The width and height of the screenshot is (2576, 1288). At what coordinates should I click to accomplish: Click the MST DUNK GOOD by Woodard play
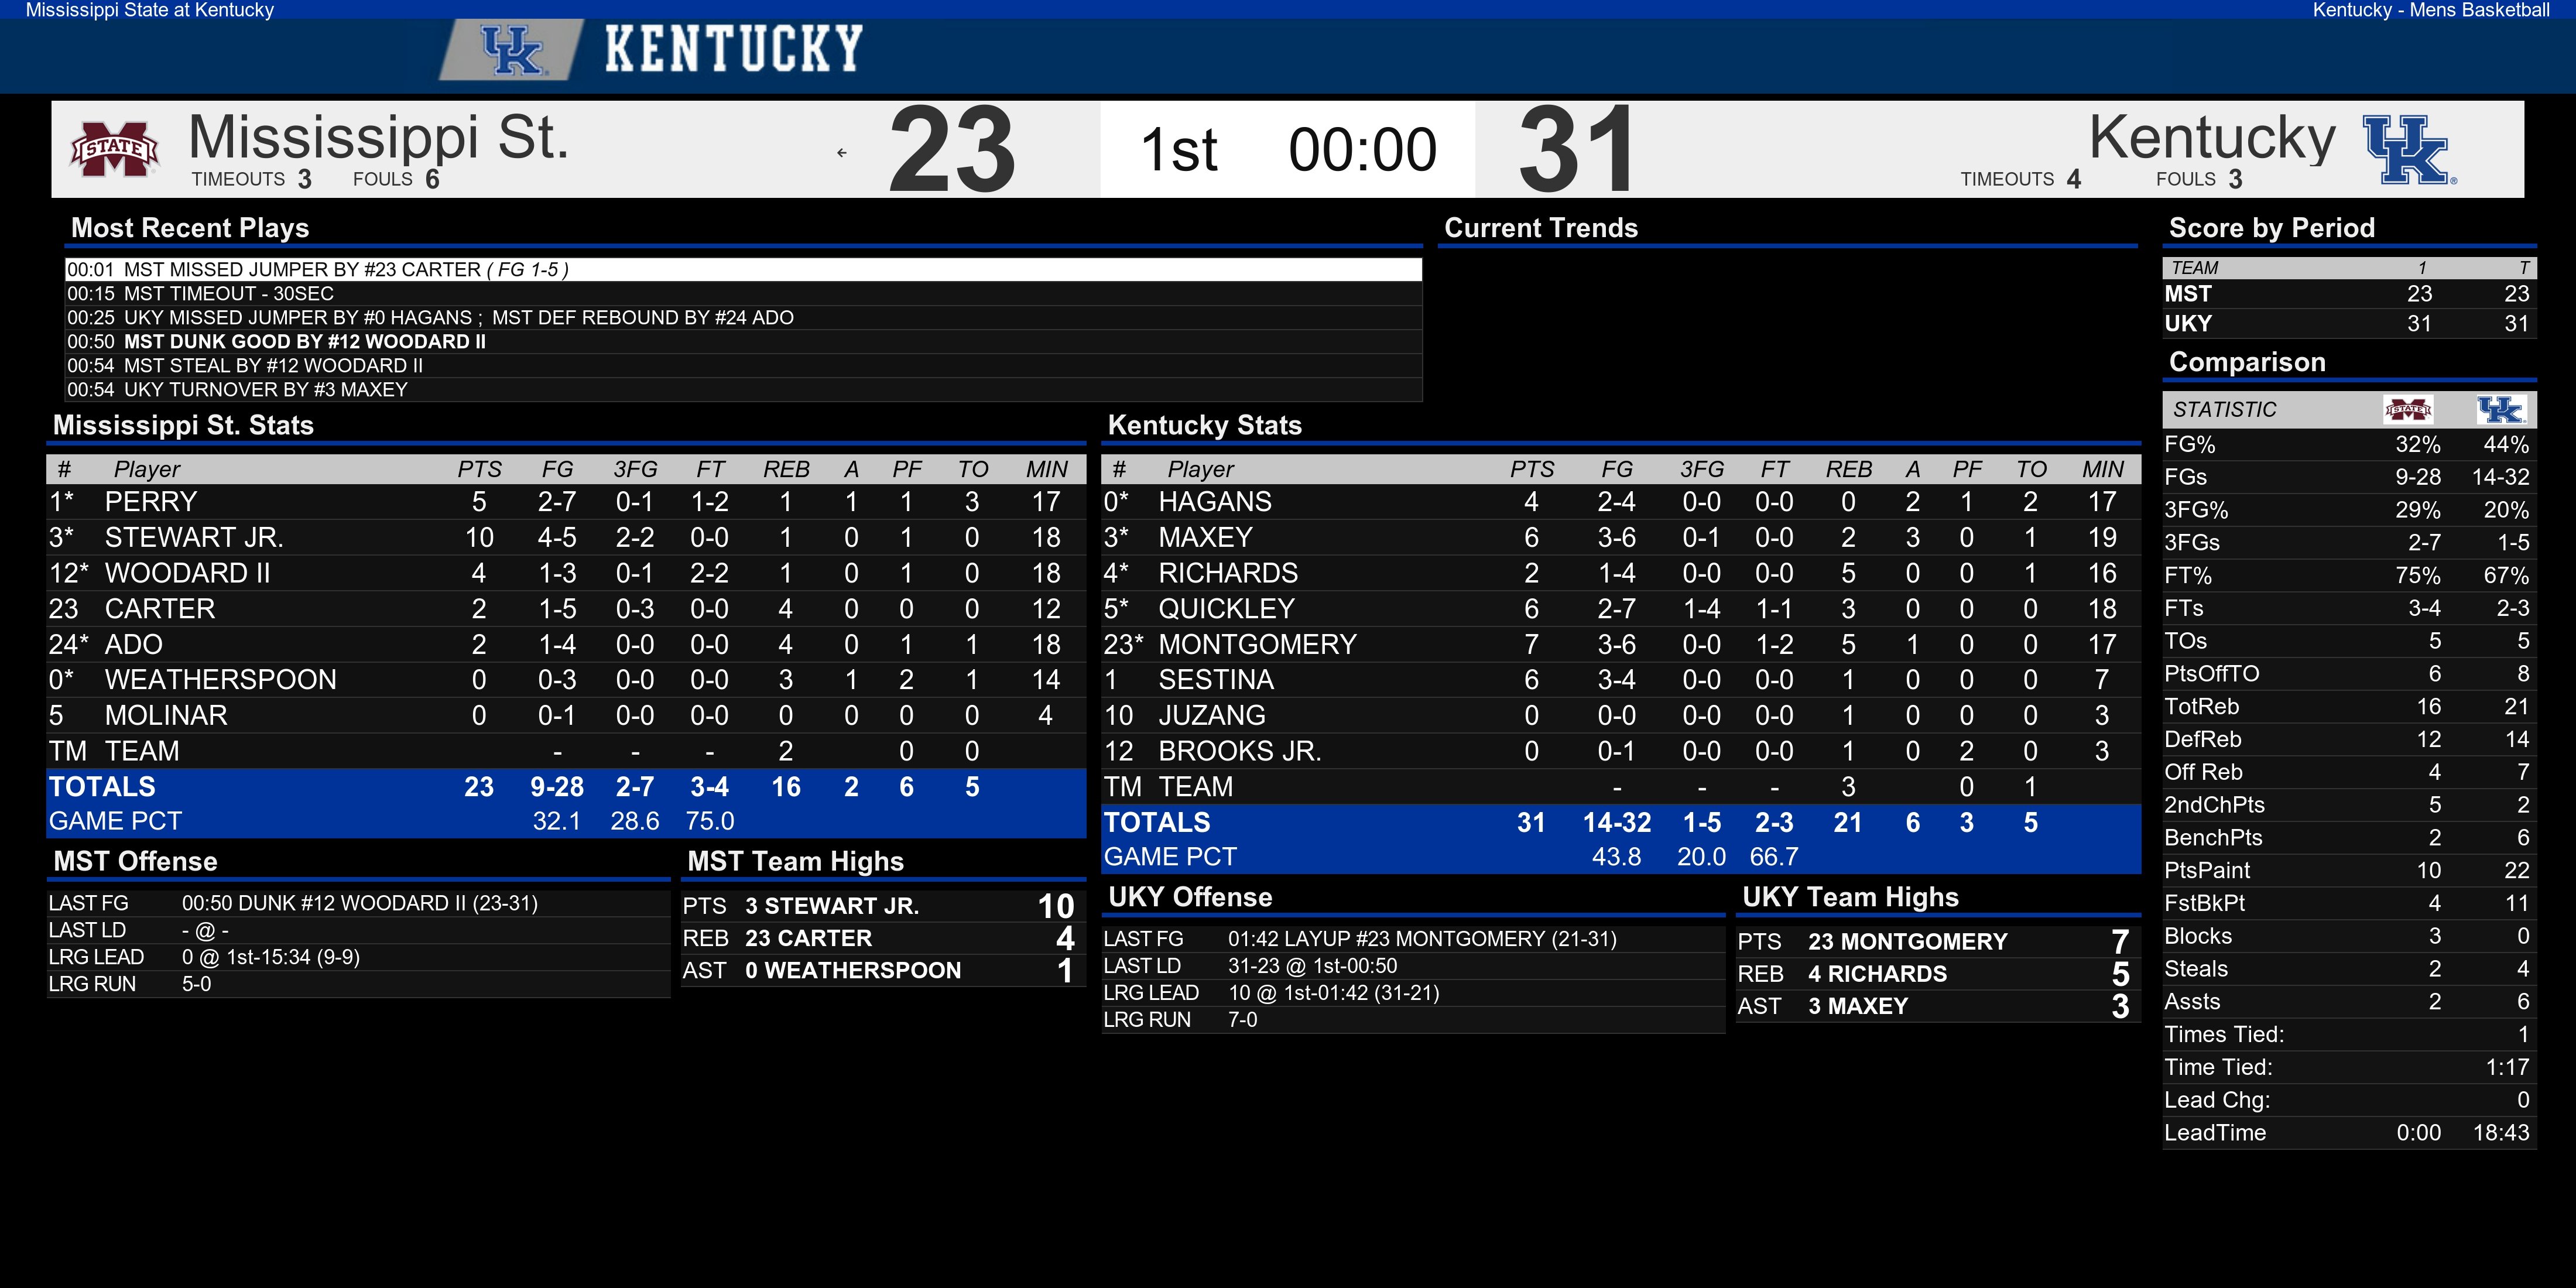(x=744, y=341)
